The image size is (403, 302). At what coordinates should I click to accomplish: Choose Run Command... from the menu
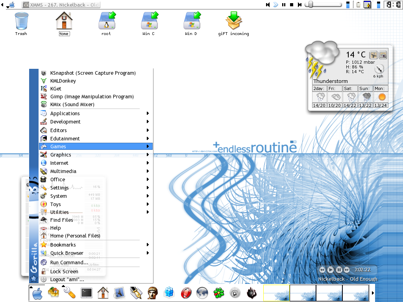click(x=96, y=262)
